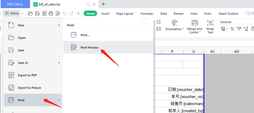Viewport: 254px width, 113px height.
Task: Click the Open folder icon in quick access toolbar
Action: point(31,13)
